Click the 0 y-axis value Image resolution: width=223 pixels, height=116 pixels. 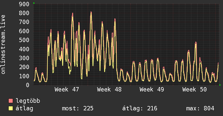click(28, 85)
